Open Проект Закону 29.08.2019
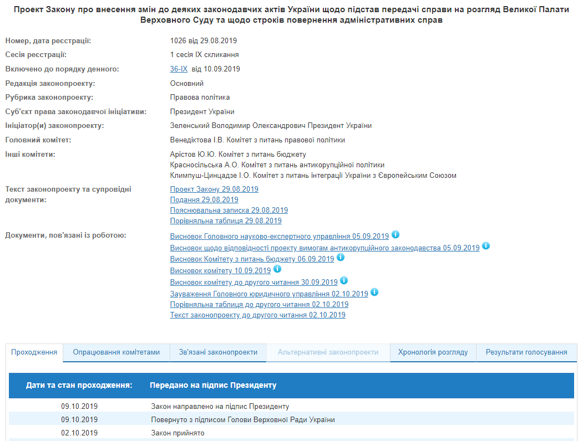The height and width of the screenshot is (441, 578). click(x=214, y=189)
